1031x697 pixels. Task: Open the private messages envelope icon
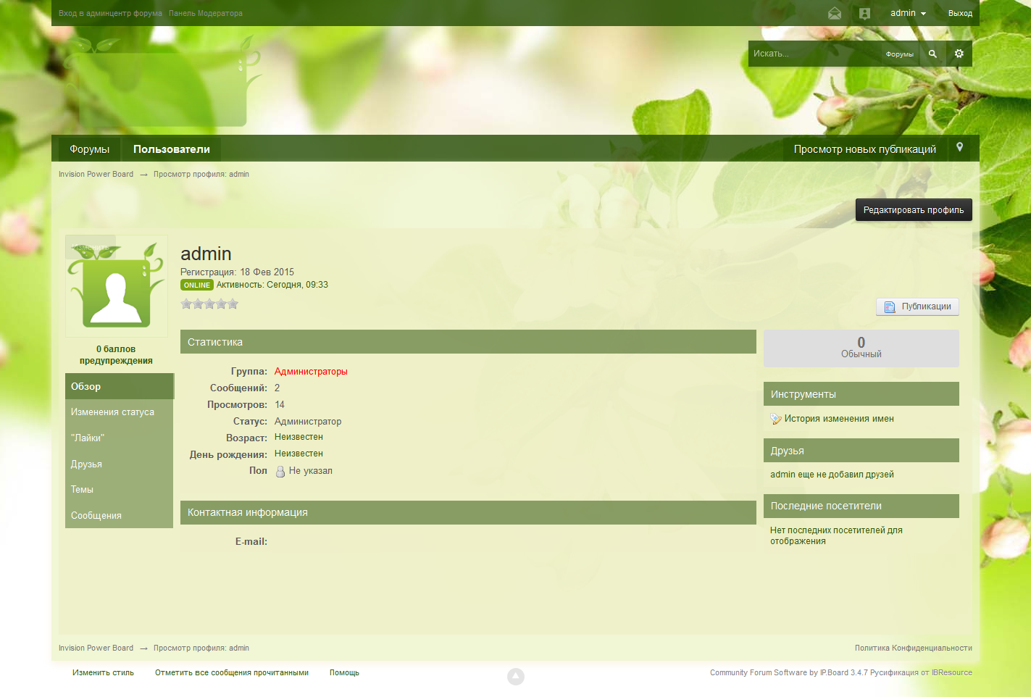click(x=835, y=13)
